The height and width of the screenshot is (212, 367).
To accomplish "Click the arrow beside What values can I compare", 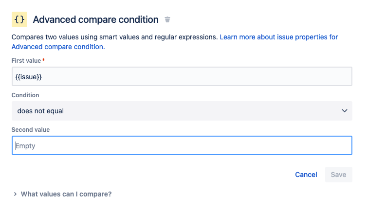I will (x=15, y=194).
